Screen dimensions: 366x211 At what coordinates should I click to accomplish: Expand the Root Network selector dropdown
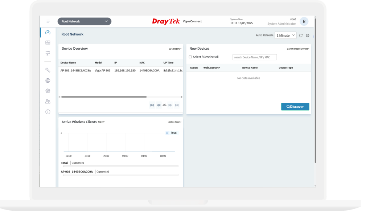click(84, 21)
